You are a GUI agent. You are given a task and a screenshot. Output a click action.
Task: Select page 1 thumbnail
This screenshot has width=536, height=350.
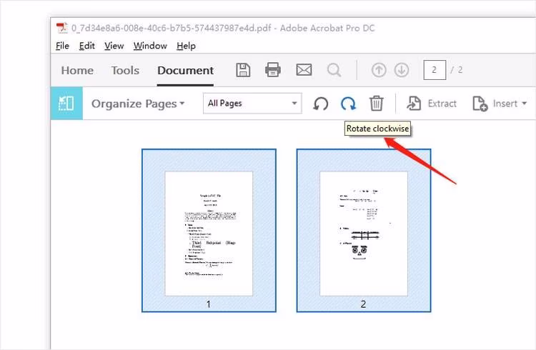tap(209, 231)
